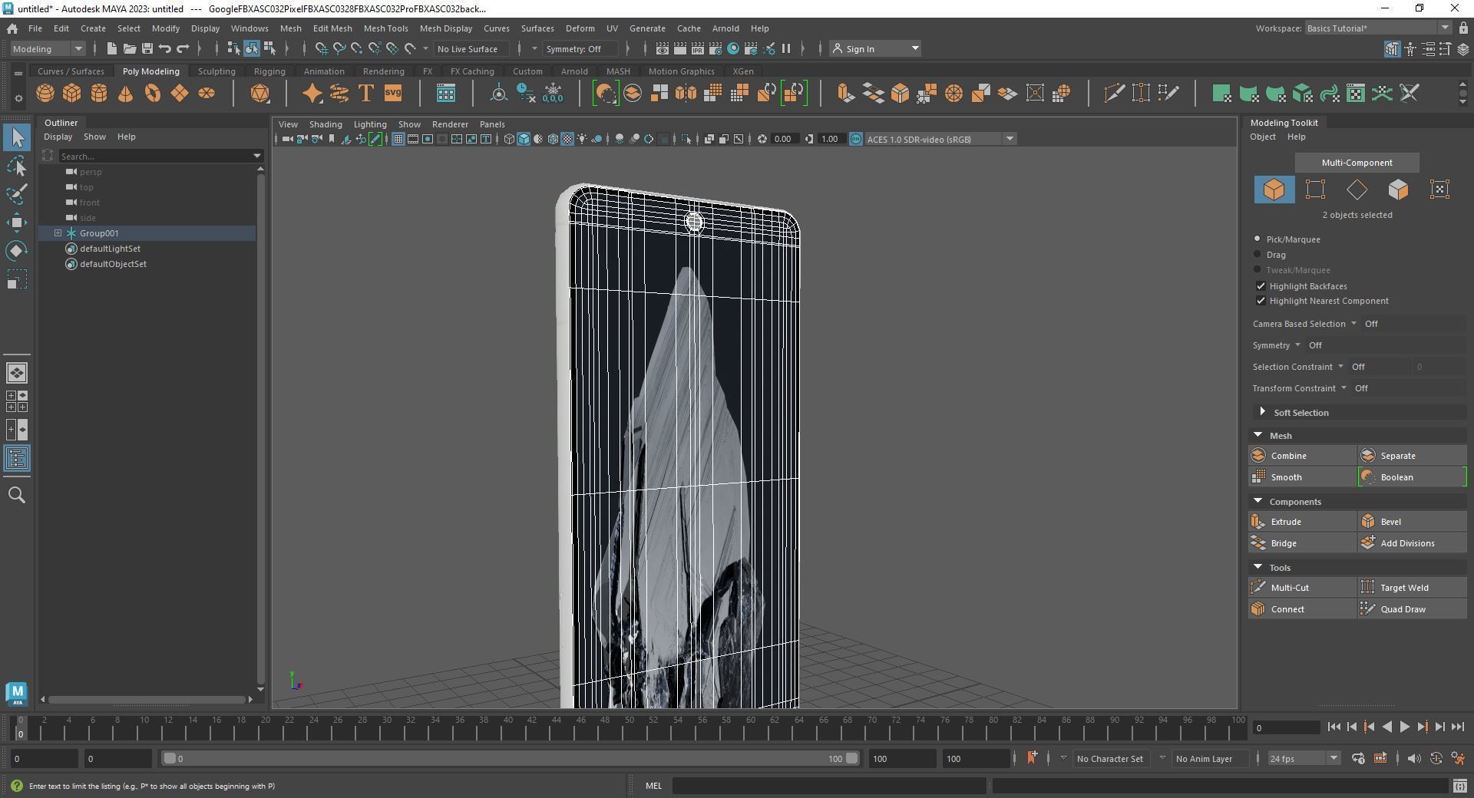Click the MEL command input field

829,786
